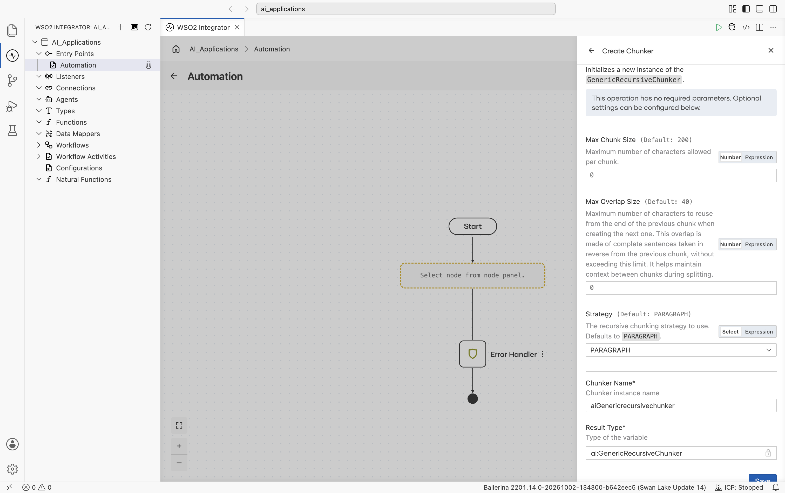Click the Start node in the diagram
The image size is (785, 493).
coord(472,226)
